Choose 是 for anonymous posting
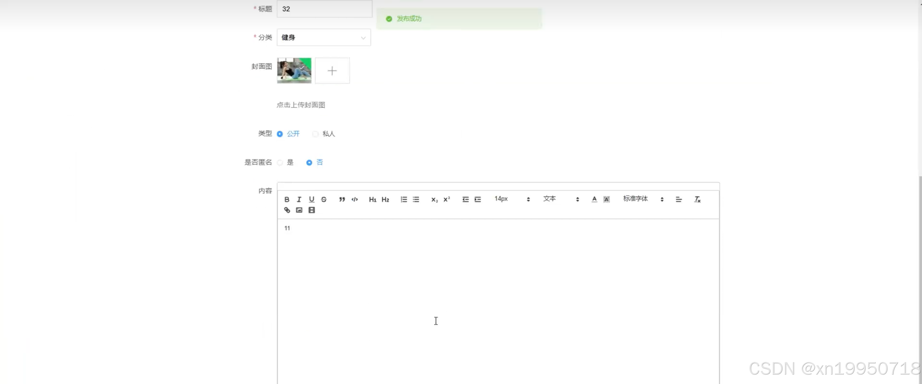This screenshot has height=384, width=922. pos(280,162)
